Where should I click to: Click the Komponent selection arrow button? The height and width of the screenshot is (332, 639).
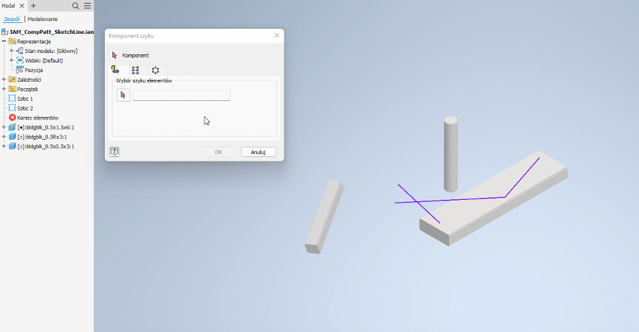(115, 56)
